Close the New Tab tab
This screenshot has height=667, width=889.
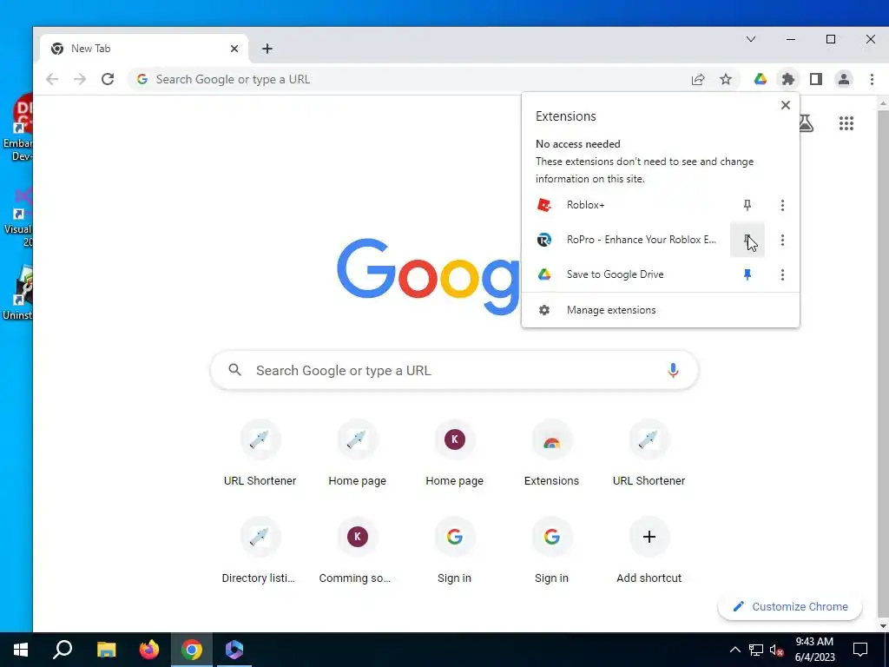click(x=234, y=49)
